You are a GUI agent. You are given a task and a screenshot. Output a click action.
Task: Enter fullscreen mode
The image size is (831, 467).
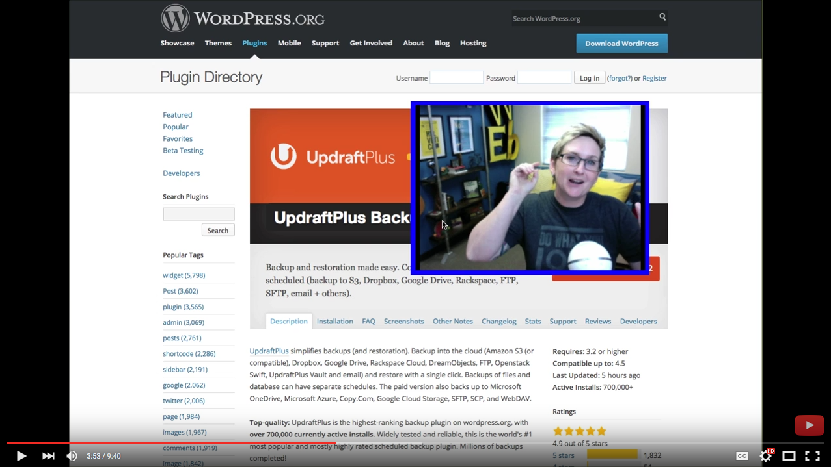[x=812, y=456]
